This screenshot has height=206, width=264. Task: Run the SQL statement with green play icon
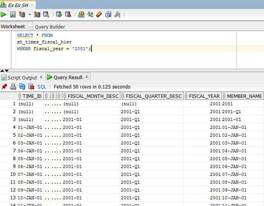click(4, 14)
